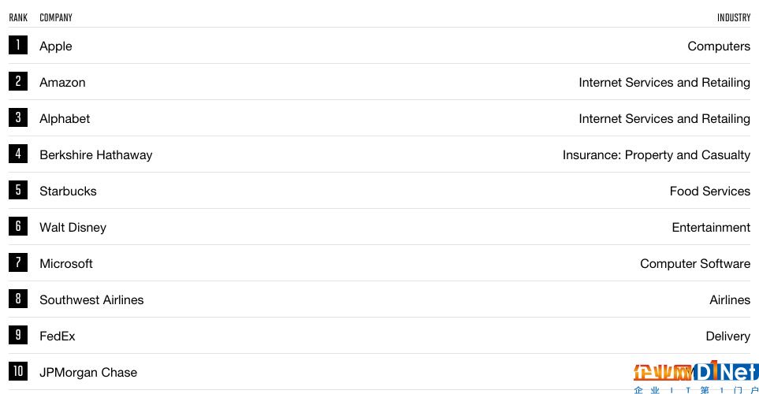This screenshot has width=759, height=394.
Task: Select the FedEx company name
Action: (x=58, y=336)
